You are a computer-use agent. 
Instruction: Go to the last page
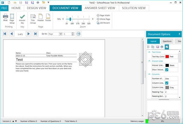pos(35,34)
